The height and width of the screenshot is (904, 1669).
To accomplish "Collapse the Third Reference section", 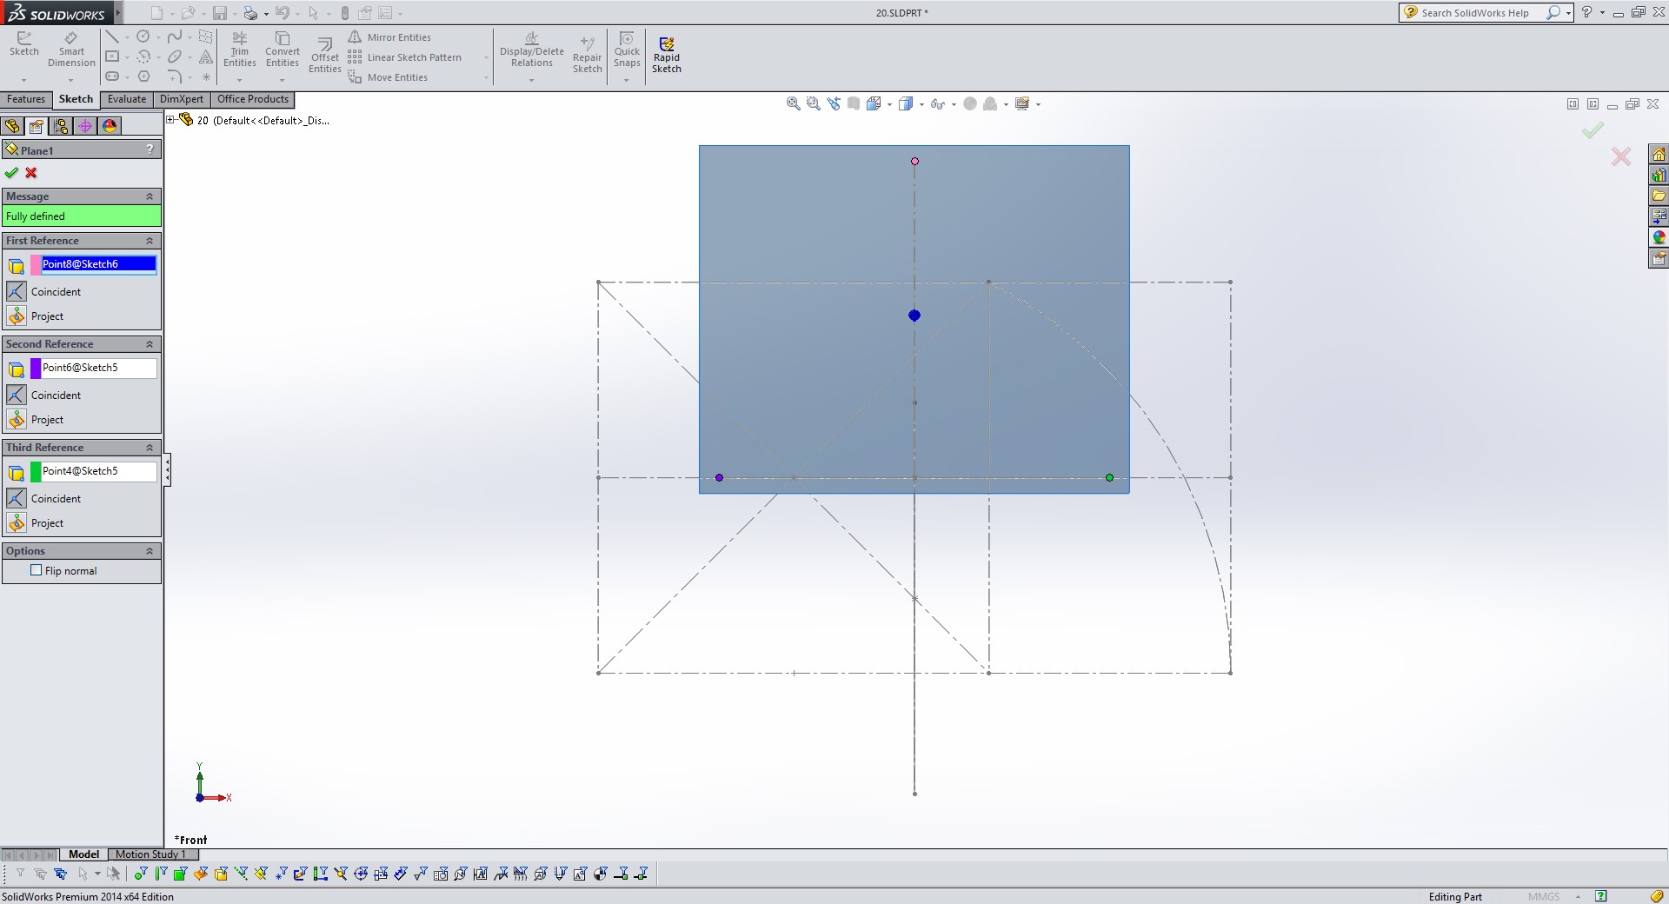I will [x=150, y=448].
